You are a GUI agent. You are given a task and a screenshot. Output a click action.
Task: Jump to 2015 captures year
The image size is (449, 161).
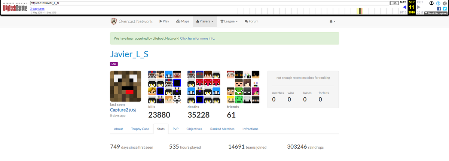click(403, 12)
